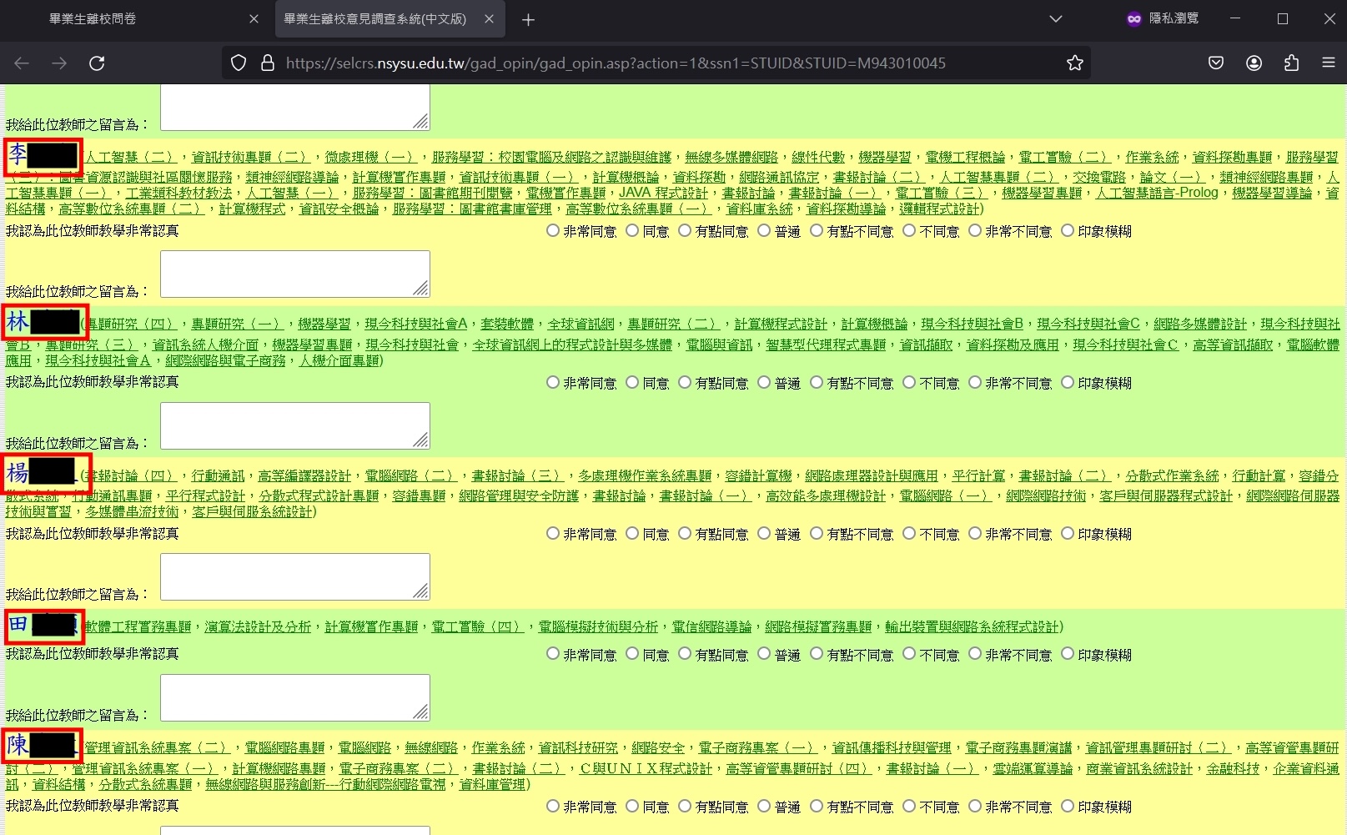Open the 無線多媒體網路 course link
Screen dimensions: 1347x835
[731, 157]
